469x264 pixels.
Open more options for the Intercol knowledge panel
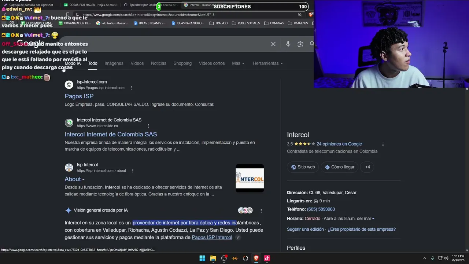pos(383,144)
